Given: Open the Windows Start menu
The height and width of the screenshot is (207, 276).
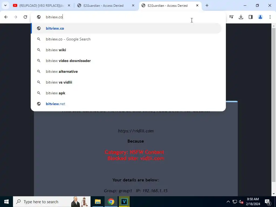Looking at the screenshot, I should click(x=6, y=202).
